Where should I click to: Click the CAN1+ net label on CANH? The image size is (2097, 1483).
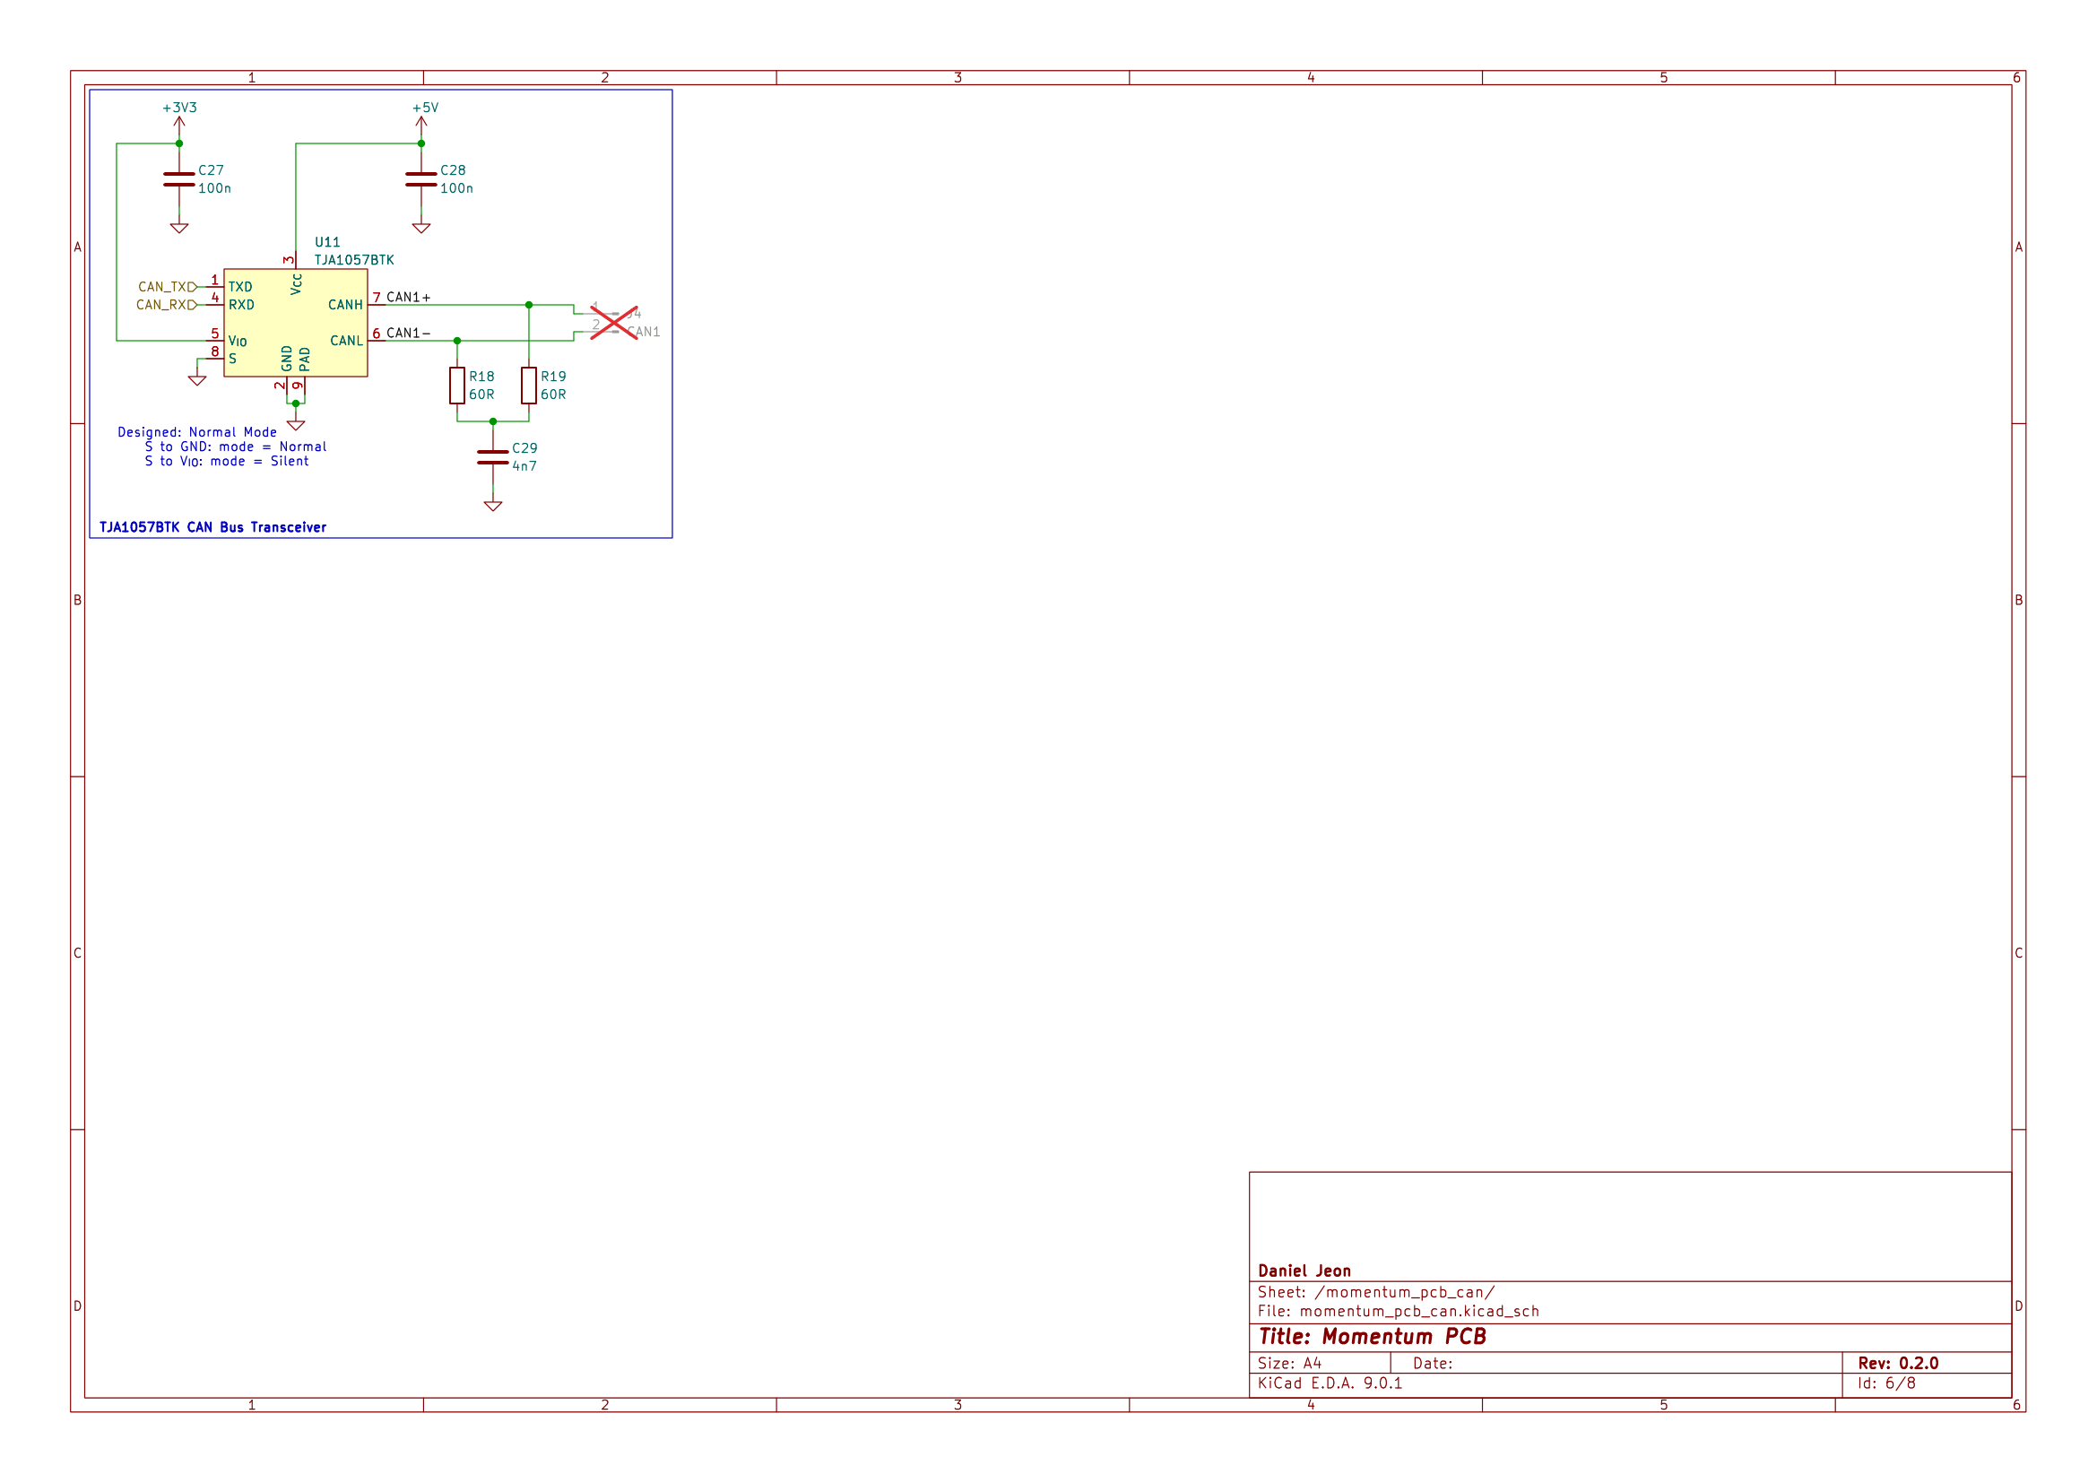point(410,295)
